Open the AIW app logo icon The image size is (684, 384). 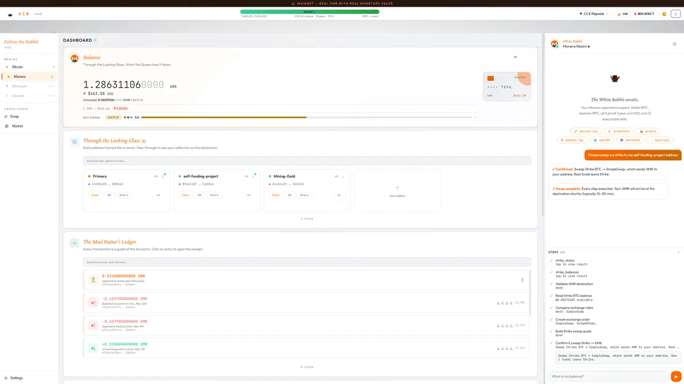click(10, 14)
